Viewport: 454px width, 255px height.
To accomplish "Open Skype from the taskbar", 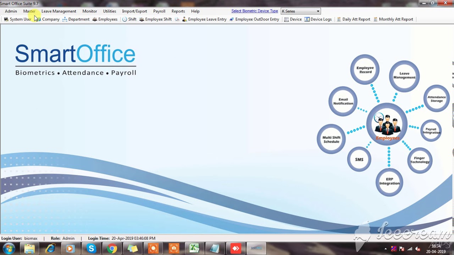I will coord(92,249).
